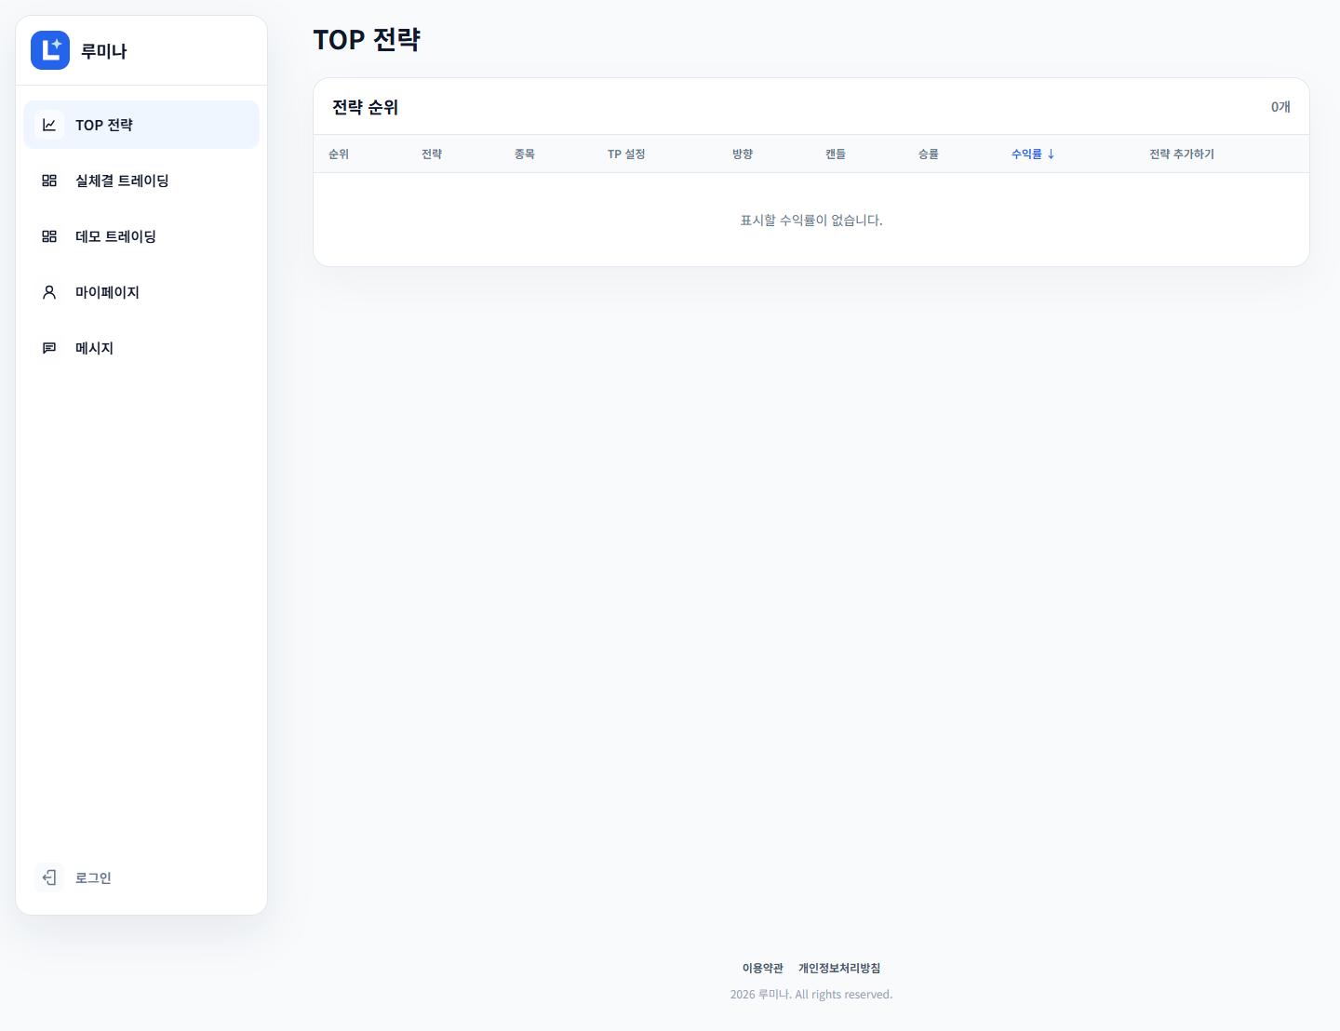Open the 메시지 section
Screen dimensions: 1340x1031
click(x=141, y=348)
